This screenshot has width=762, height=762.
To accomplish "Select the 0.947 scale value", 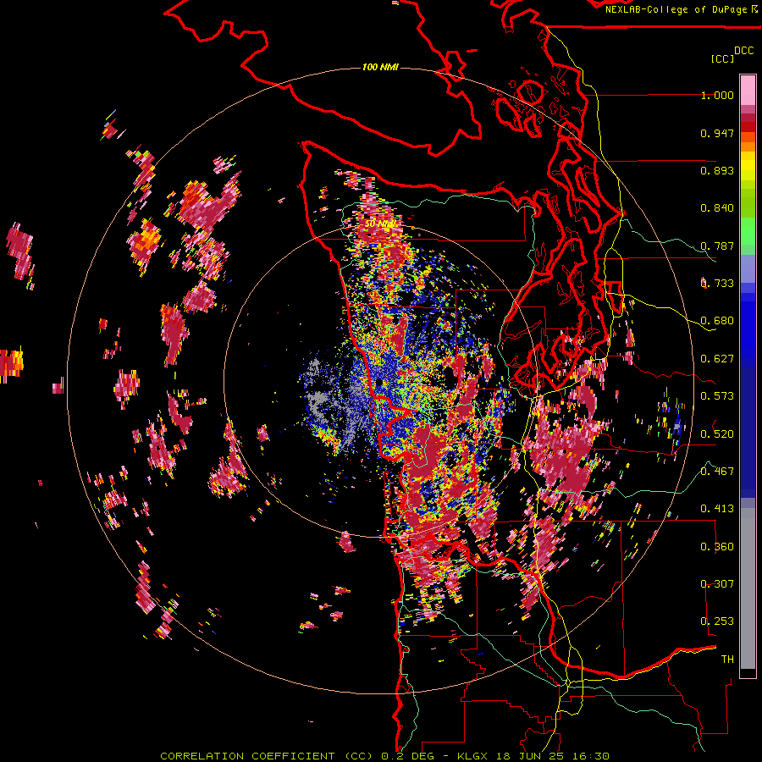I will [x=717, y=133].
